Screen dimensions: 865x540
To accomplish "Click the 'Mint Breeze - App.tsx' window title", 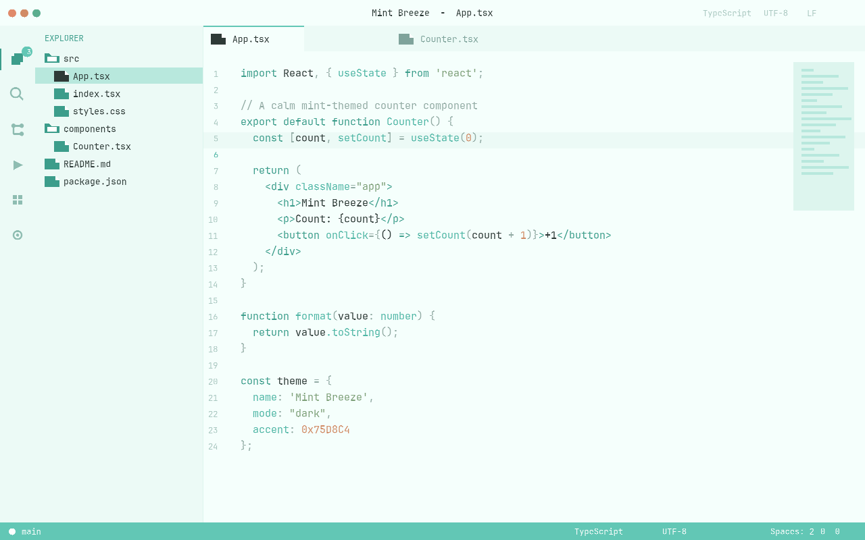I will [x=432, y=13].
